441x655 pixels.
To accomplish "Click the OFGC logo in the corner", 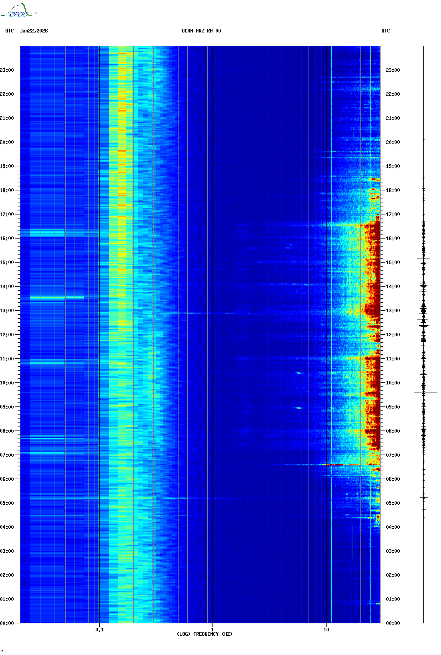I will 18,10.
